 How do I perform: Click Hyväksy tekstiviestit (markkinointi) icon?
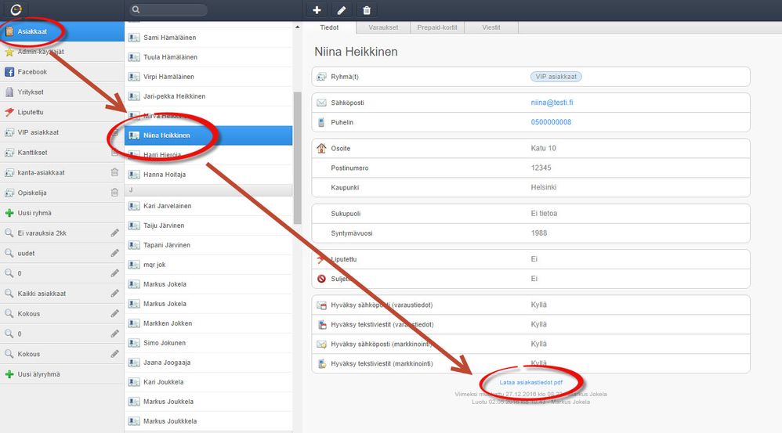click(322, 363)
